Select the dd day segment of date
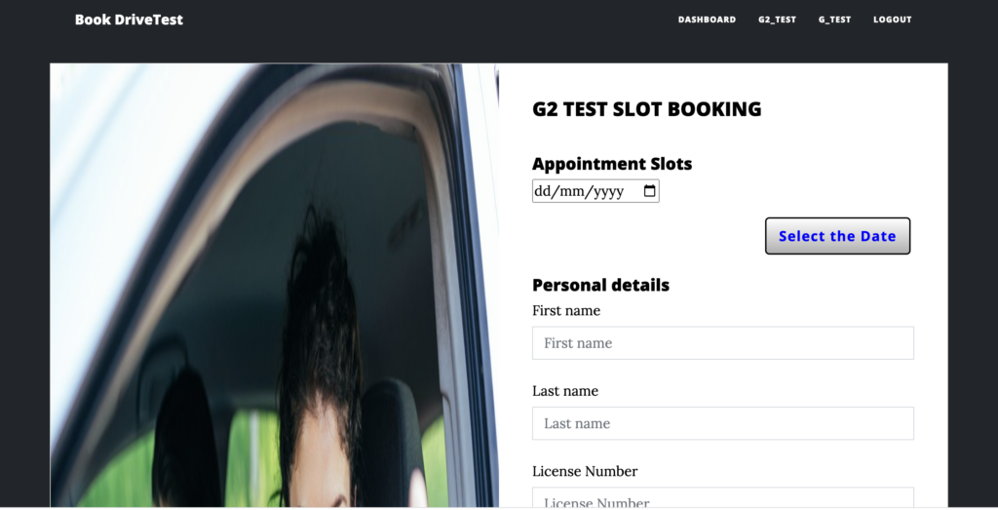 (x=542, y=192)
